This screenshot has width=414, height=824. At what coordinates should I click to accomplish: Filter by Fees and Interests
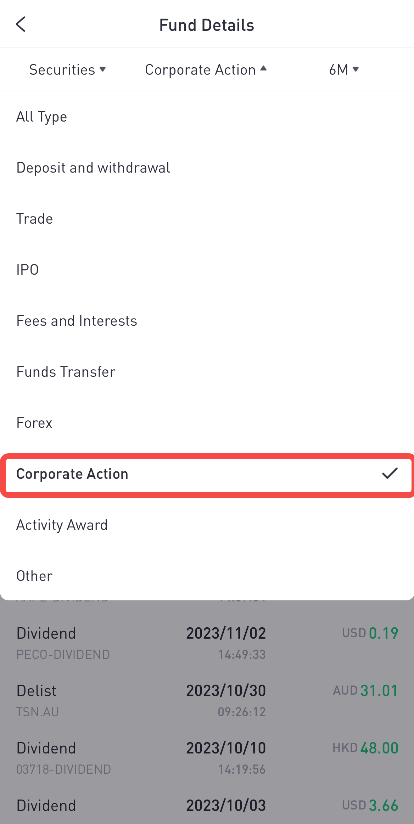point(207,320)
